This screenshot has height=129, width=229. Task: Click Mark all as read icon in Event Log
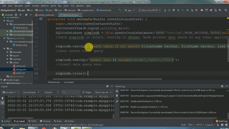(x=117, y=91)
